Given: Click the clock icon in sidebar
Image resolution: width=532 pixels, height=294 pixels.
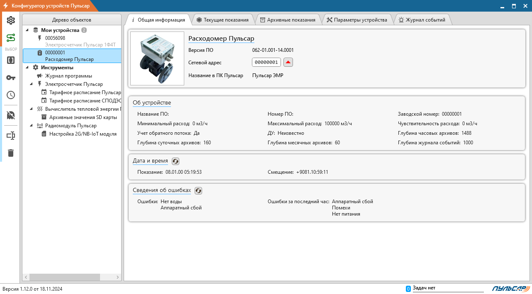Looking at the screenshot, I should 11,95.
